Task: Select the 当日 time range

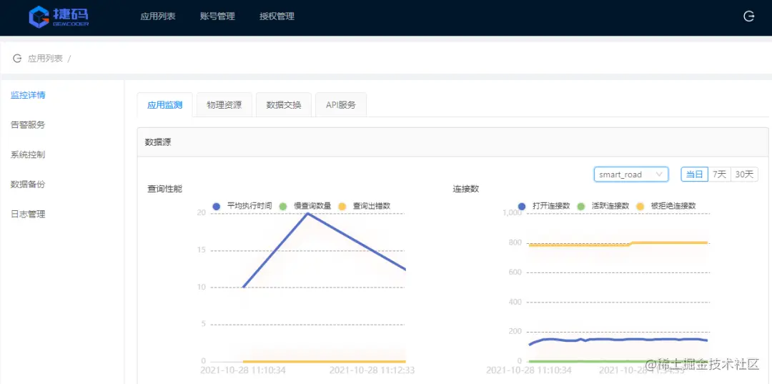Action: (x=694, y=174)
